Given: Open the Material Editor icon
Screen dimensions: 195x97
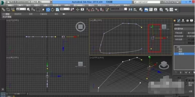Looking at the screenshot, I should click(161, 10).
